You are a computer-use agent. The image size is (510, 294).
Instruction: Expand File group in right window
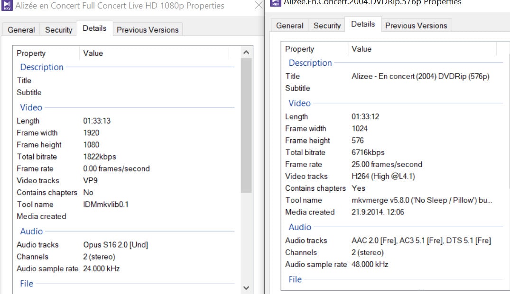pos(295,279)
